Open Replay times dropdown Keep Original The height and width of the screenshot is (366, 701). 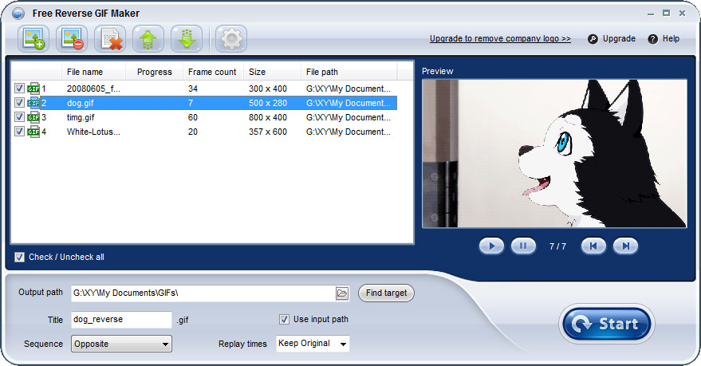coord(313,344)
